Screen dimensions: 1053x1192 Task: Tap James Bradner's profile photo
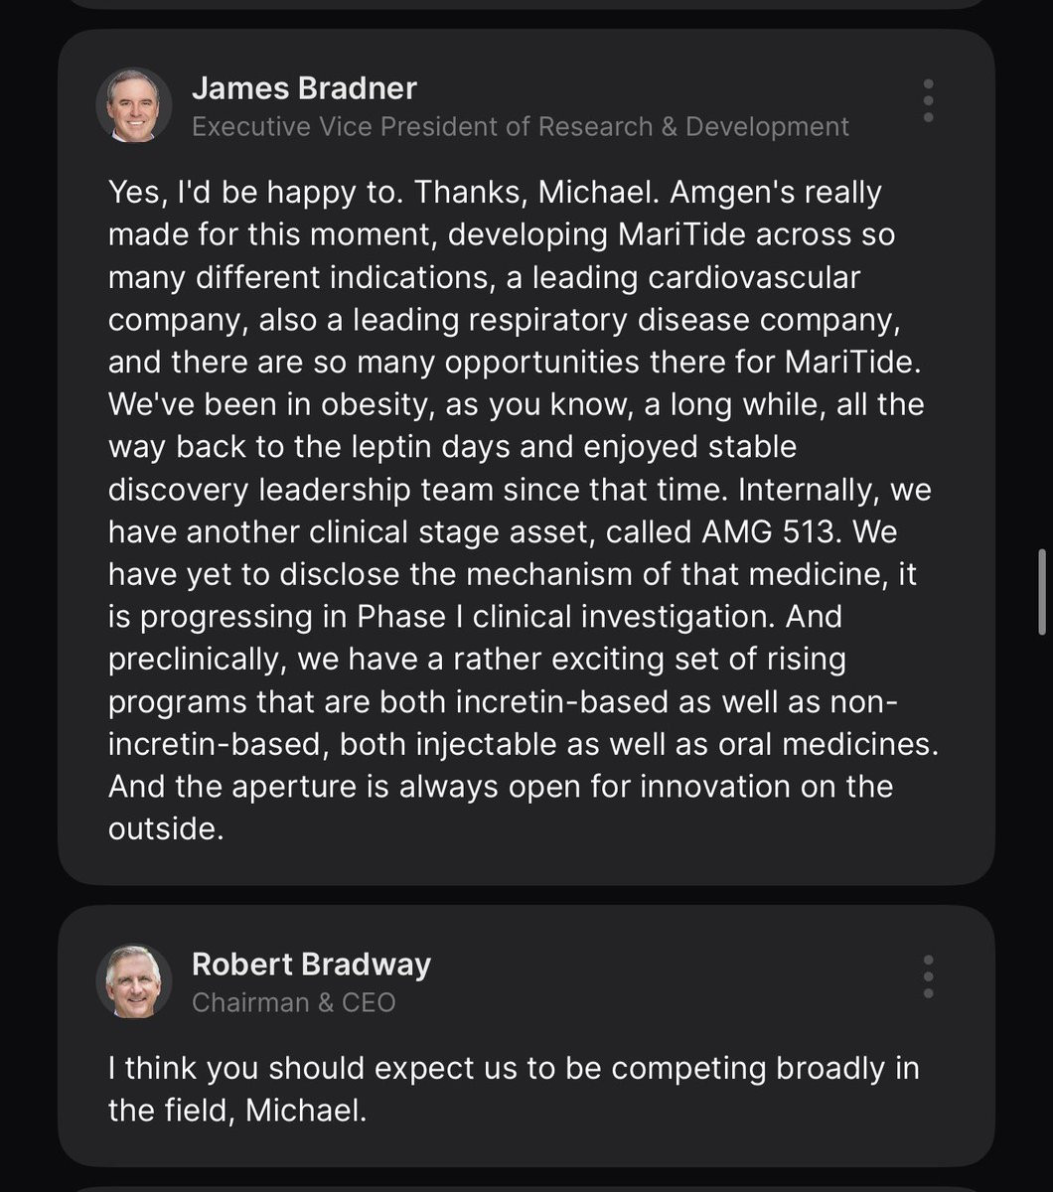(x=133, y=105)
